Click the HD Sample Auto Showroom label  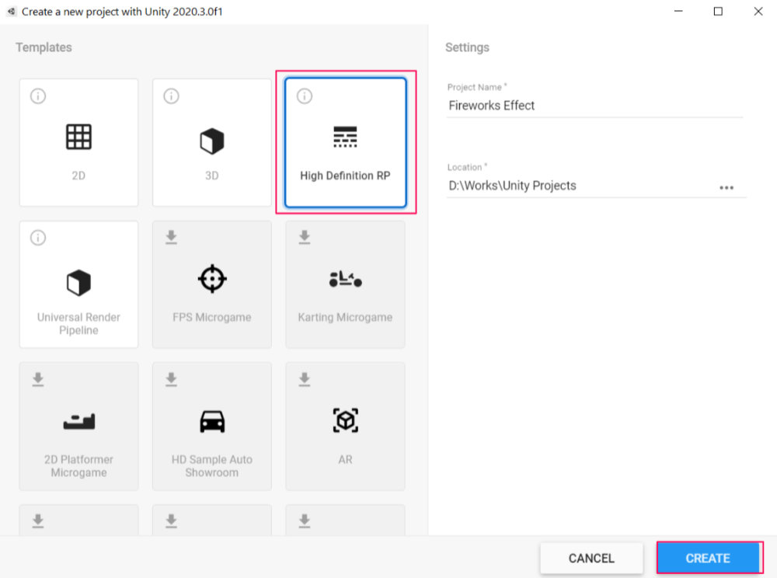pyautogui.click(x=211, y=465)
